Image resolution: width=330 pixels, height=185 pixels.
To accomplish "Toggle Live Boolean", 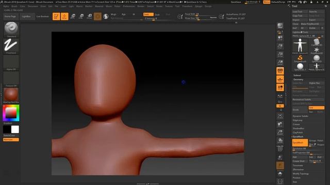I will coord(43,16).
